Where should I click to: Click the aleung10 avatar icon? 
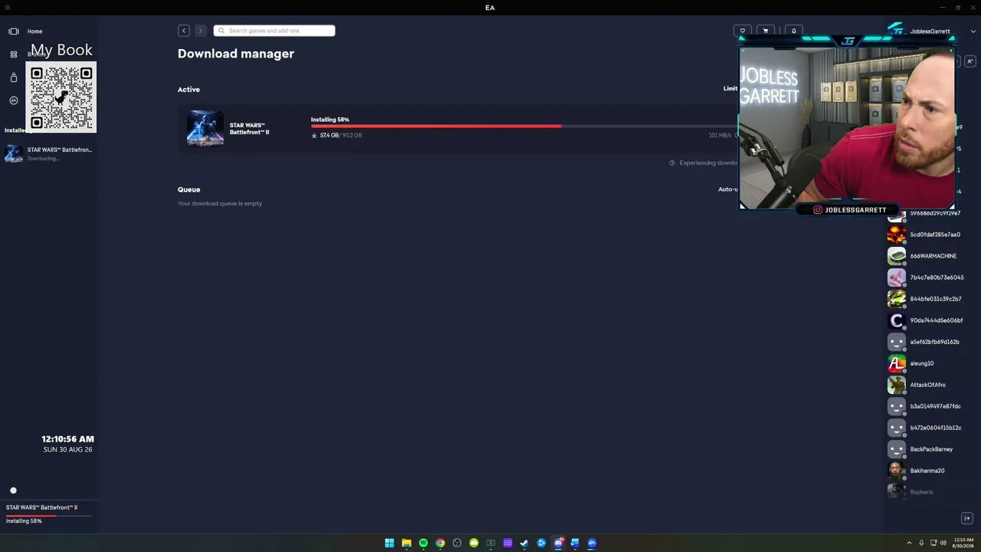896,363
